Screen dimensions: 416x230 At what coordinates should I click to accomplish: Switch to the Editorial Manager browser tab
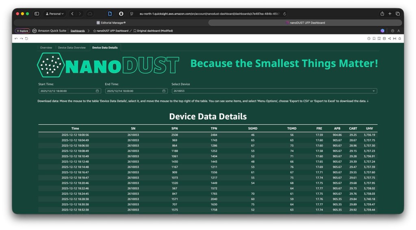111,23
